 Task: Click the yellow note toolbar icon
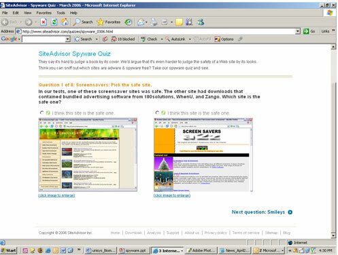click(179, 22)
